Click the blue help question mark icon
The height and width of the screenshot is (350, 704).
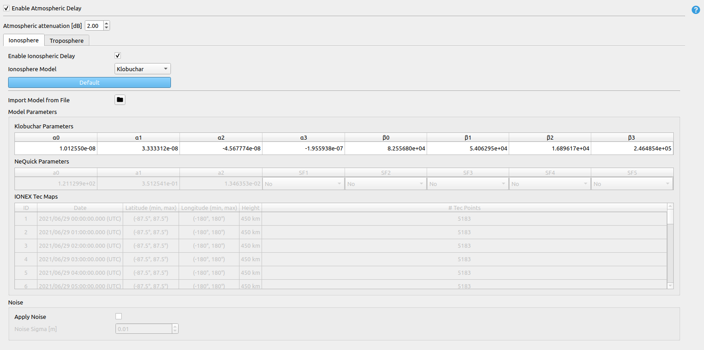tap(695, 9)
